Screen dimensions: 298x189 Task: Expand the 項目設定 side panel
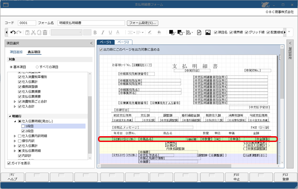coord(290,43)
